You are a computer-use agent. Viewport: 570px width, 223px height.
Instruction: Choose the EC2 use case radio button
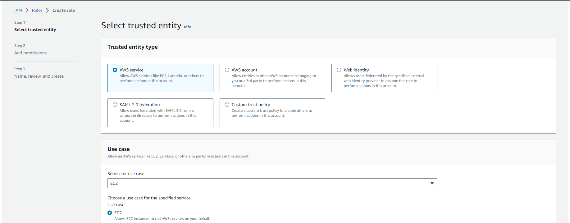pos(110,213)
